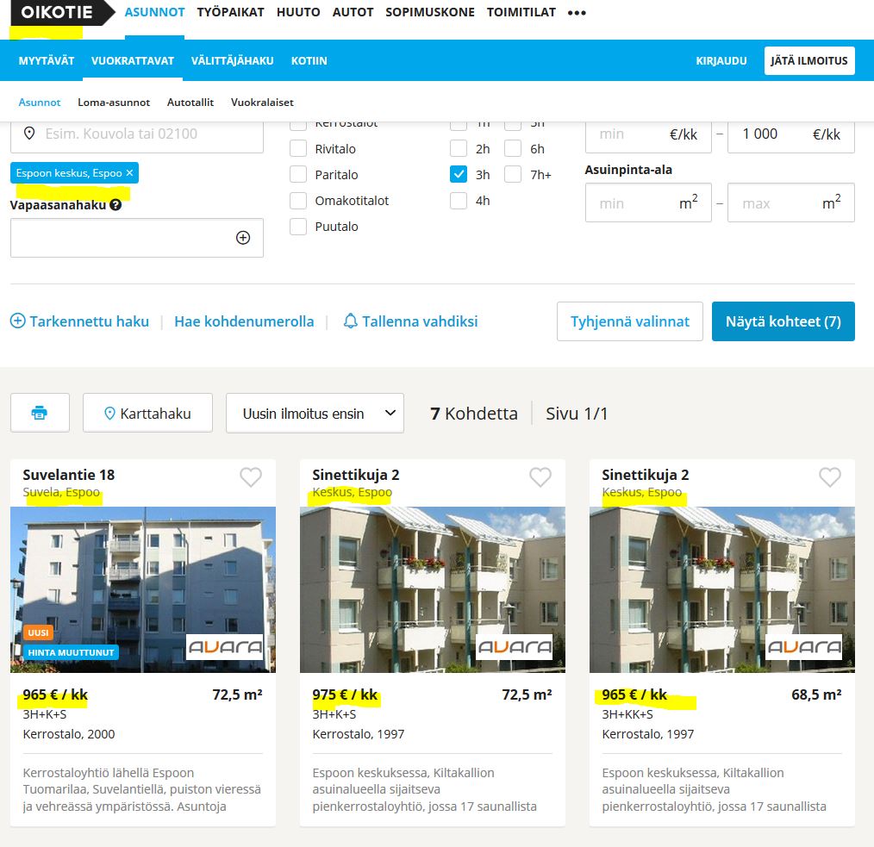The width and height of the screenshot is (874, 847).
Task: Click the printer icon button
Action: pos(40,413)
